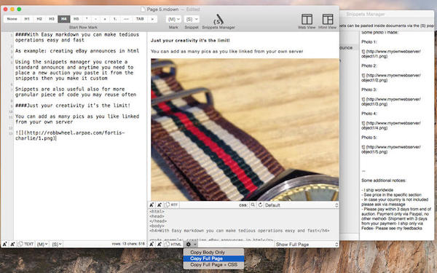Apply dash bullet row mark
This screenshot has height=273, width=437.
click(96, 19)
